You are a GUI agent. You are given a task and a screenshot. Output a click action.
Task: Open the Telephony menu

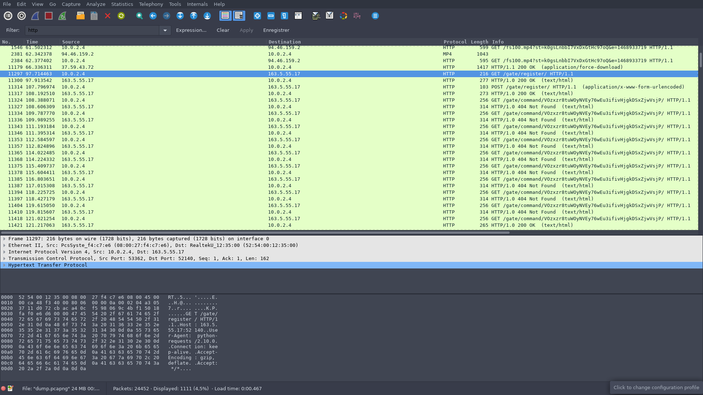pos(151,4)
